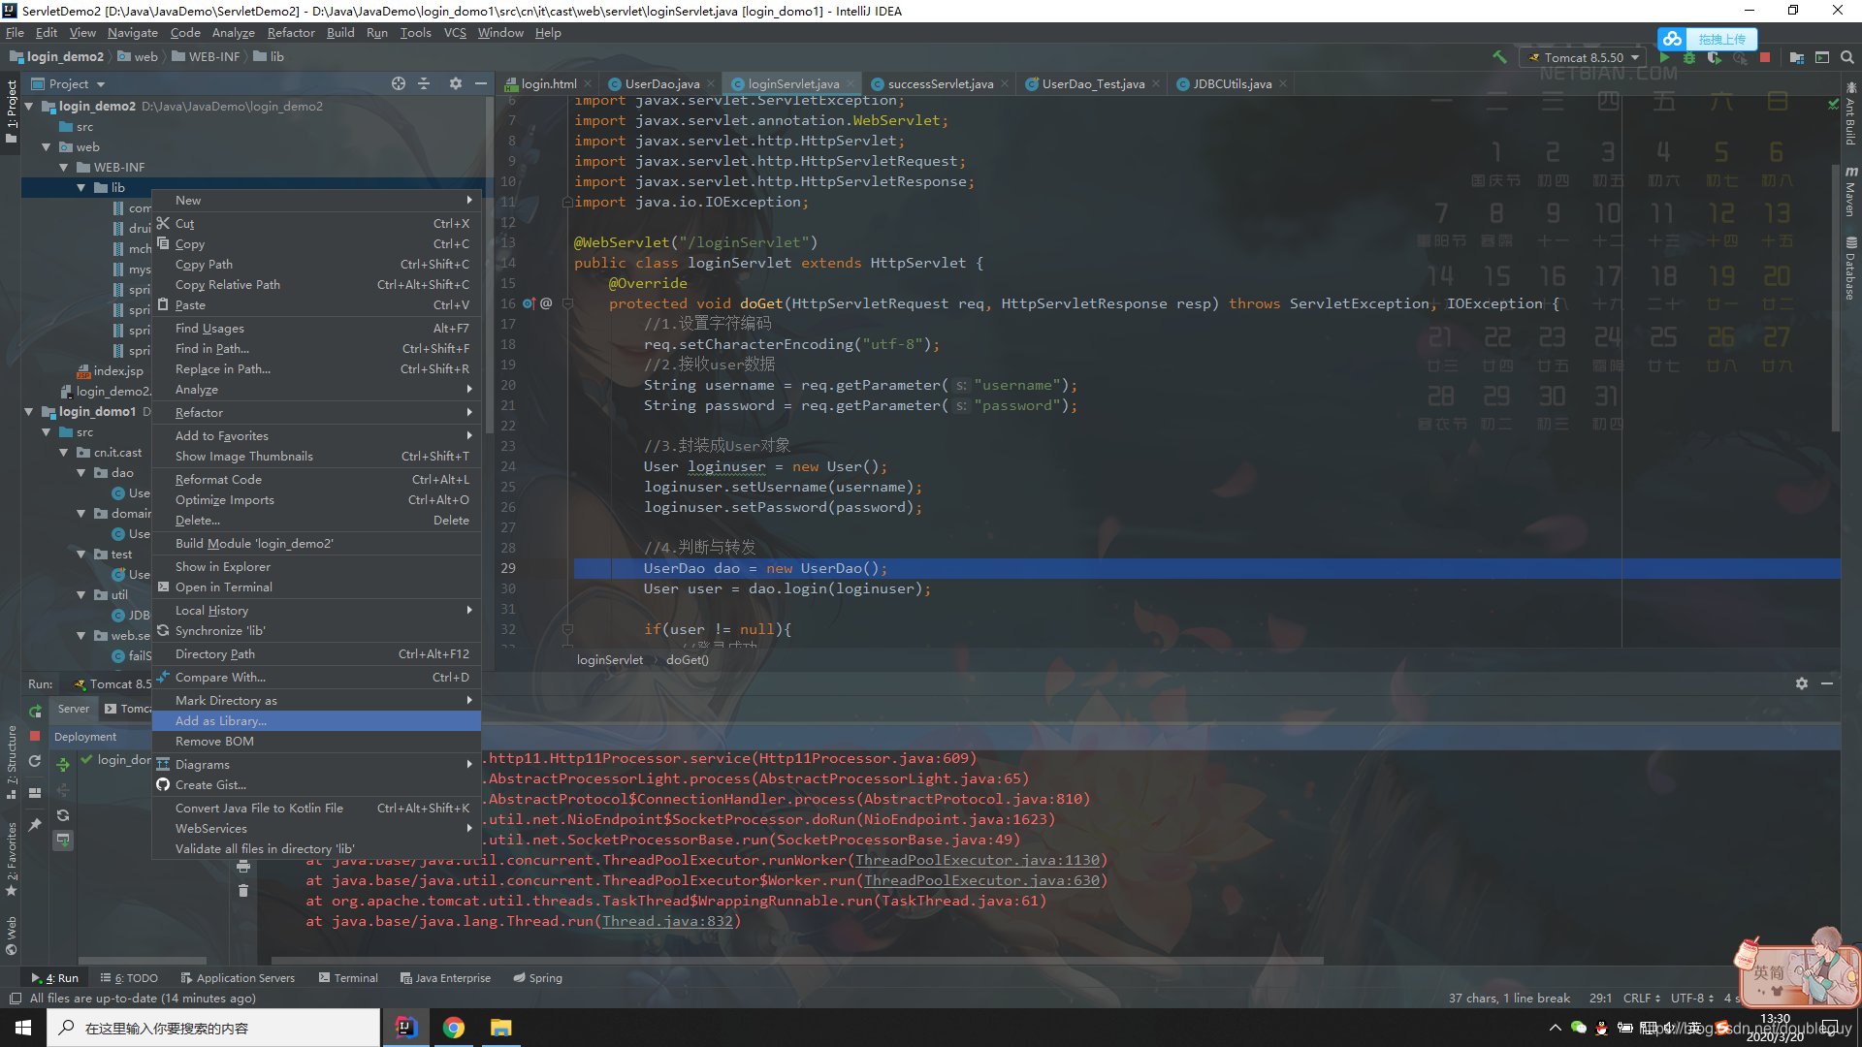Click the Chrome icon in Windows taskbar

pyautogui.click(x=453, y=1028)
